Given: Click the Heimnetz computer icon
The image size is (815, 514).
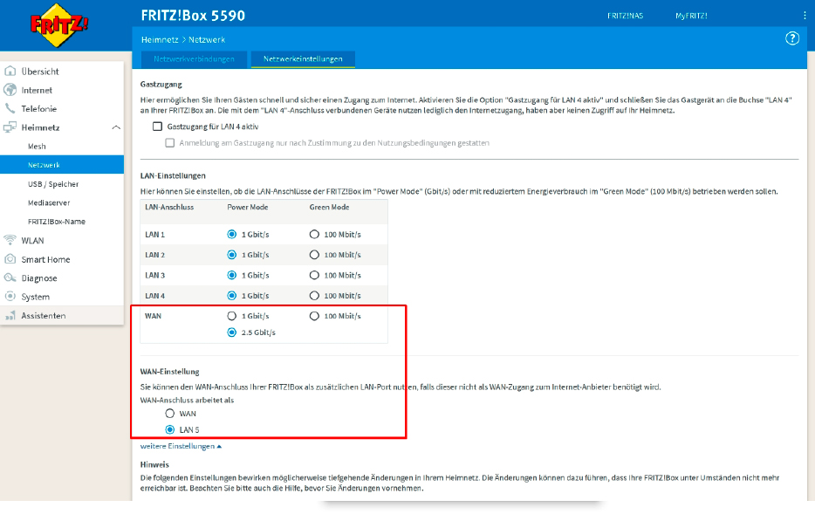Looking at the screenshot, I should [10, 127].
